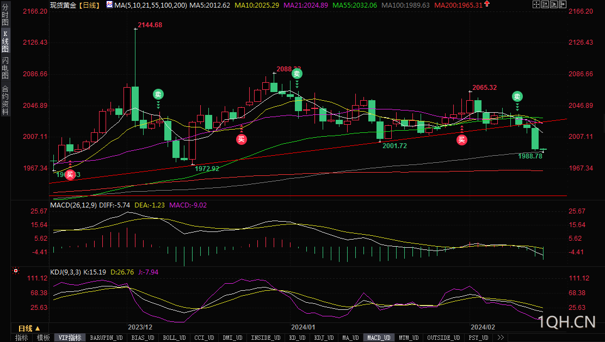The height and width of the screenshot is (342, 605).
Task: Click the green 卖 marker near 2088 peak
Action: coord(297,74)
